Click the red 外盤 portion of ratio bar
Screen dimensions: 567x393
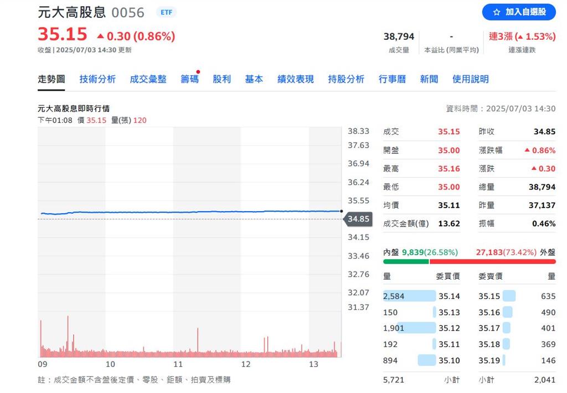coord(492,261)
